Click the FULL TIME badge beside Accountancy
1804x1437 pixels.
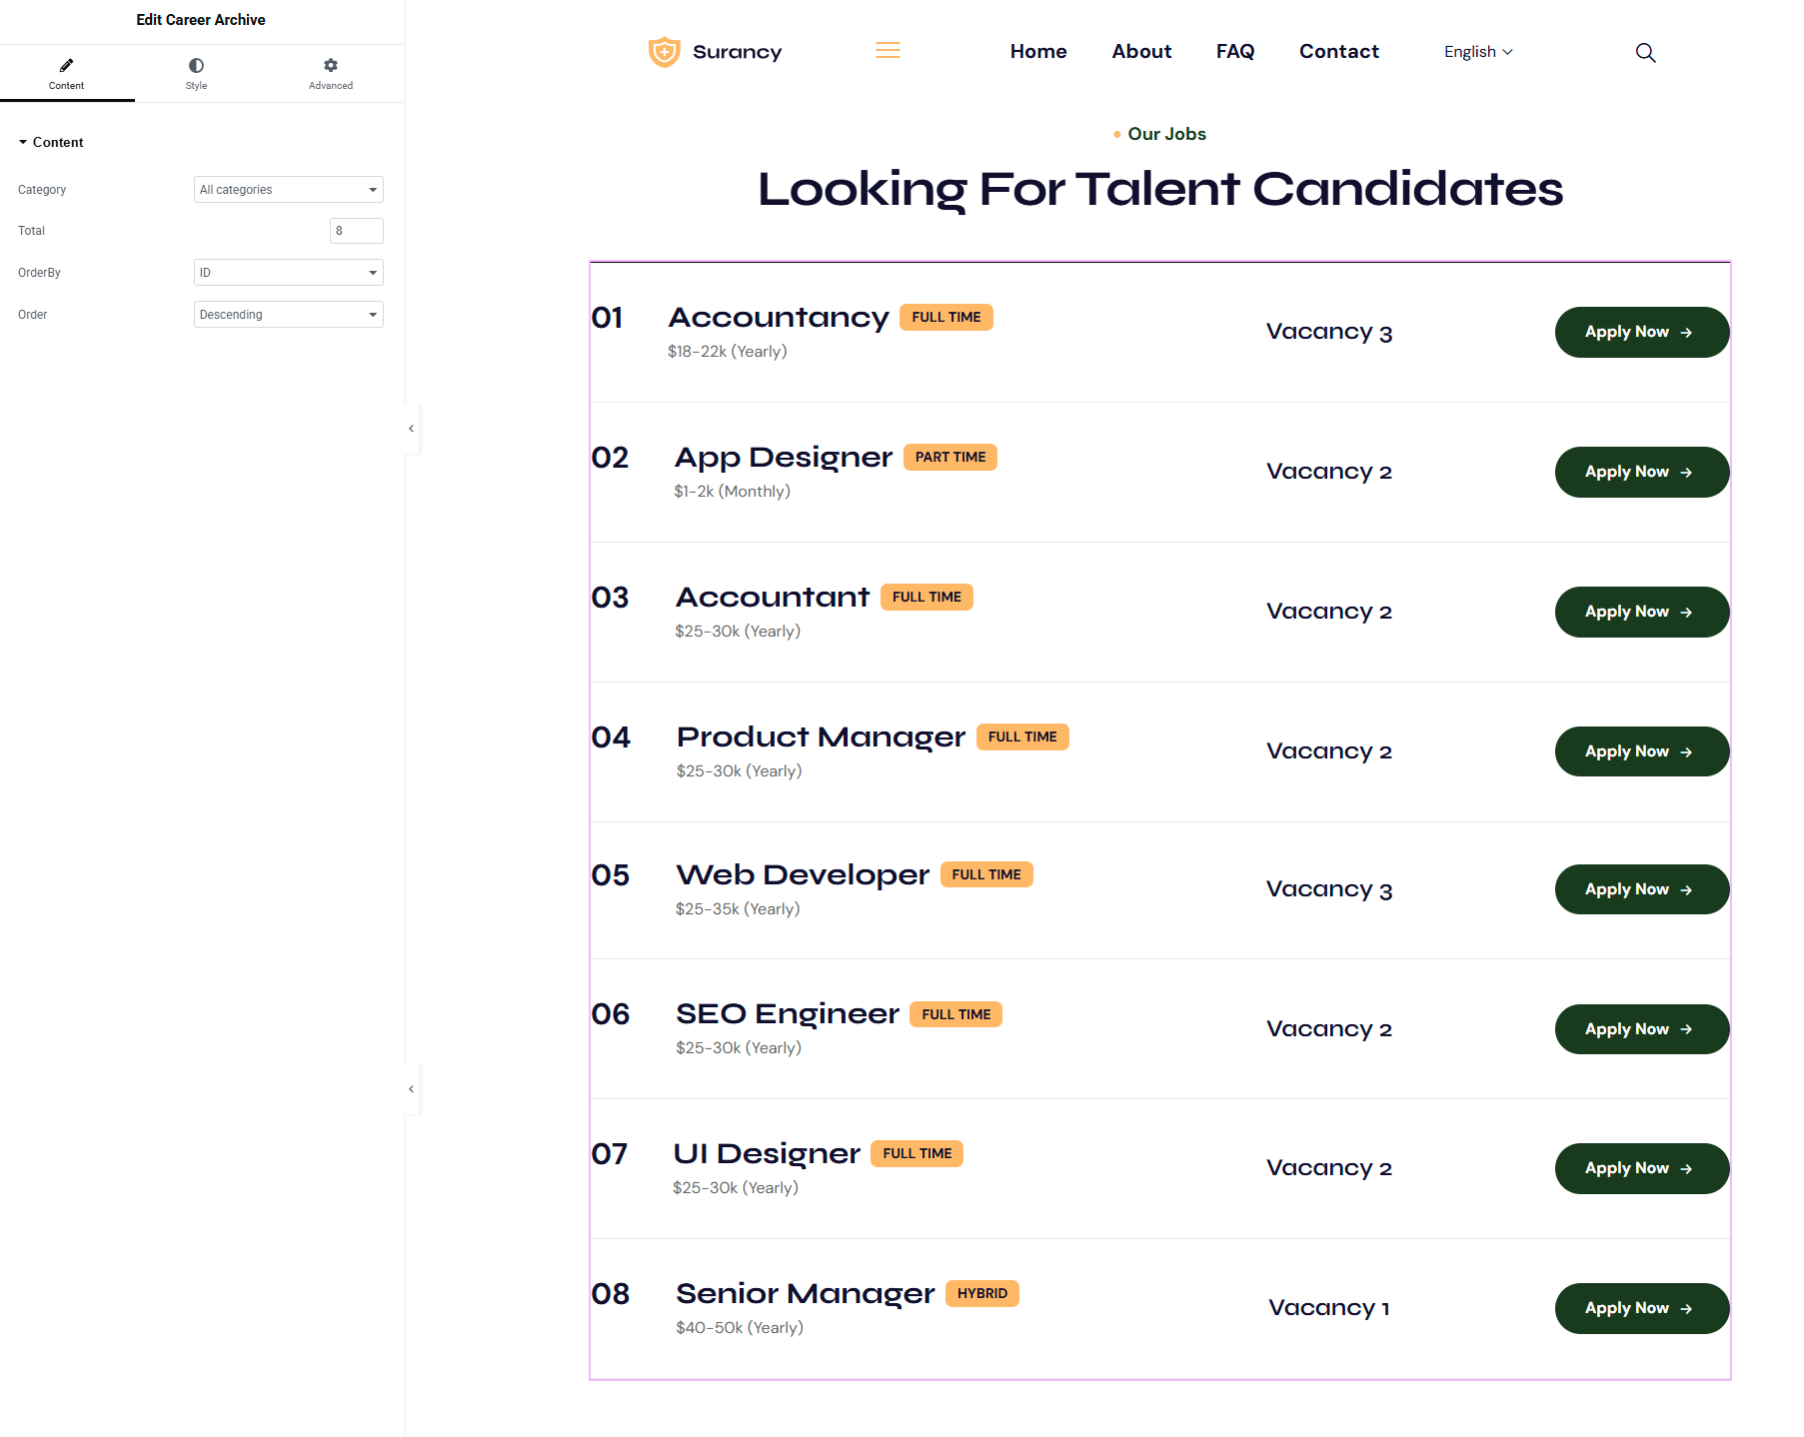click(946, 318)
